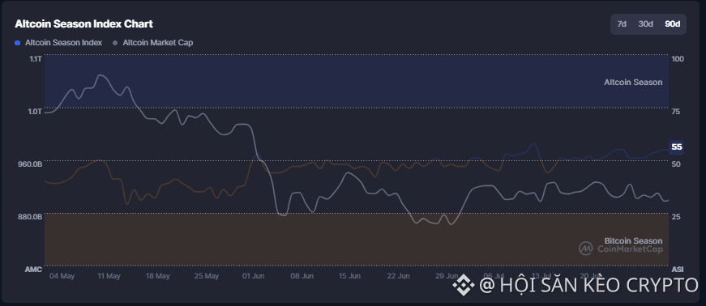Click the 04 May date label
The width and height of the screenshot is (706, 306).
(62, 276)
